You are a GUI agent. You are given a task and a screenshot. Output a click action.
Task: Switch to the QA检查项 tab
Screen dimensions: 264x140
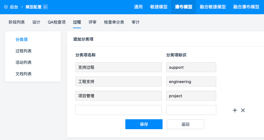(56, 22)
